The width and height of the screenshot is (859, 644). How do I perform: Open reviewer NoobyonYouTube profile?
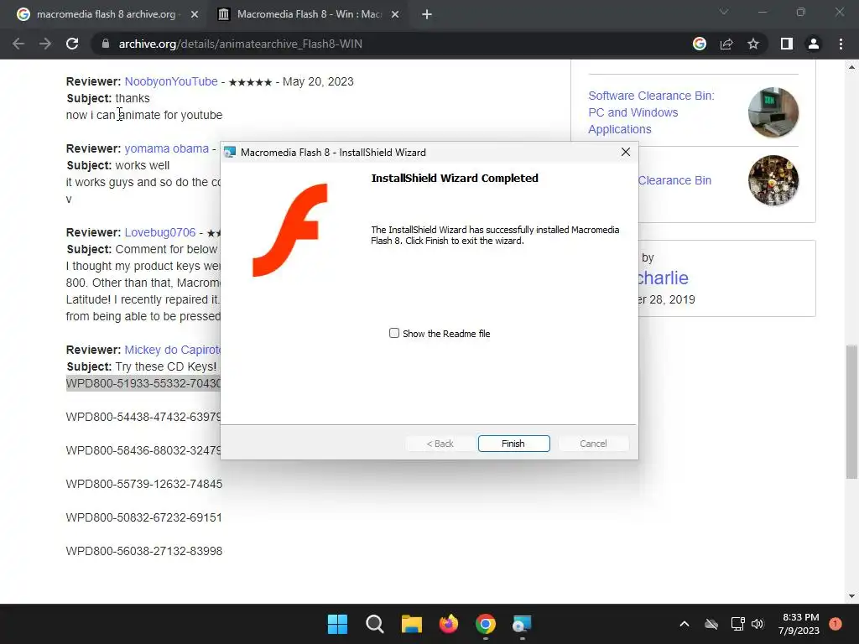click(171, 81)
